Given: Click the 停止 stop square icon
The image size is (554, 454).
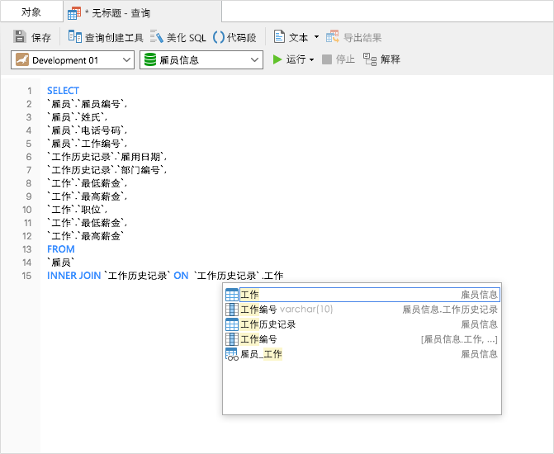Looking at the screenshot, I should coord(327,59).
